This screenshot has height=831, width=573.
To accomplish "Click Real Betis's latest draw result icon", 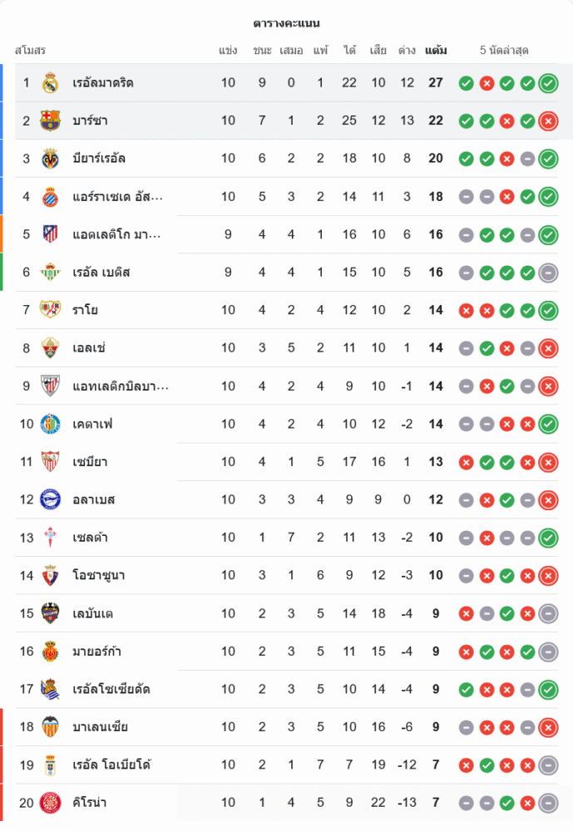I will click(x=548, y=273).
